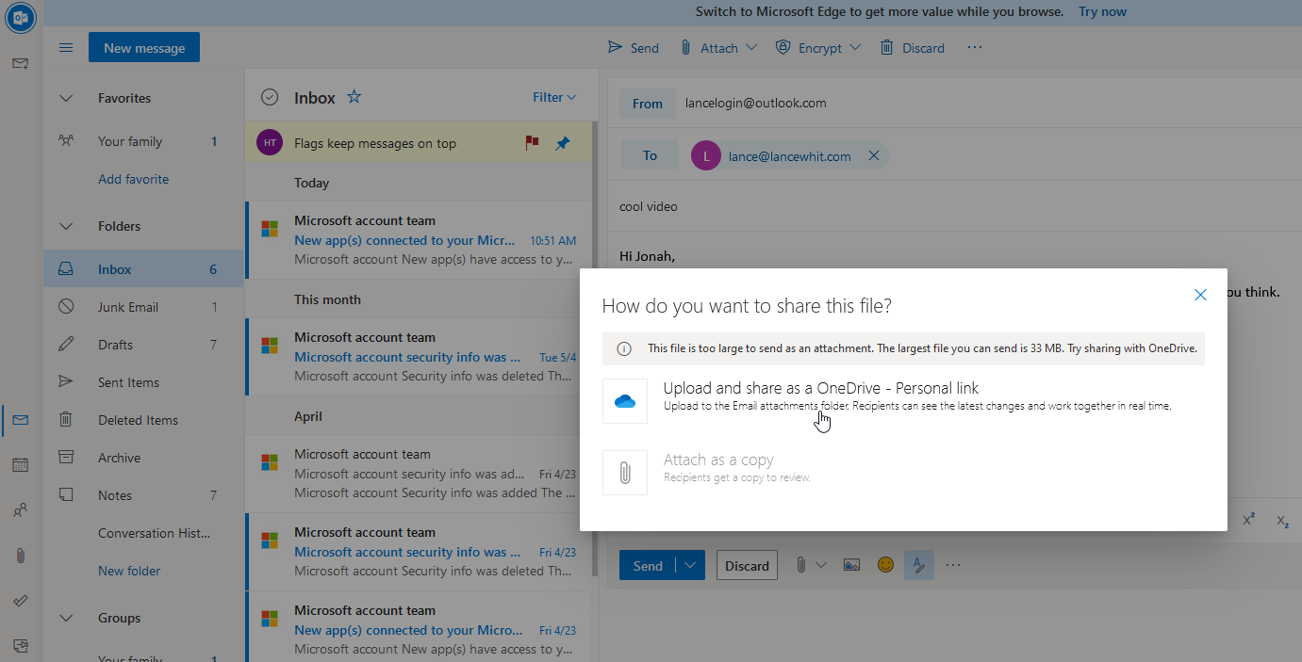Click the From button
Image resolution: width=1302 pixels, height=662 pixels.
tap(648, 104)
